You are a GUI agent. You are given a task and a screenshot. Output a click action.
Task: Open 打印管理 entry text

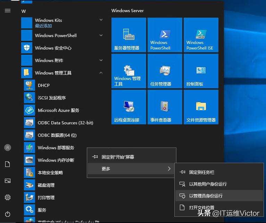pyautogui.click(x=46, y=197)
